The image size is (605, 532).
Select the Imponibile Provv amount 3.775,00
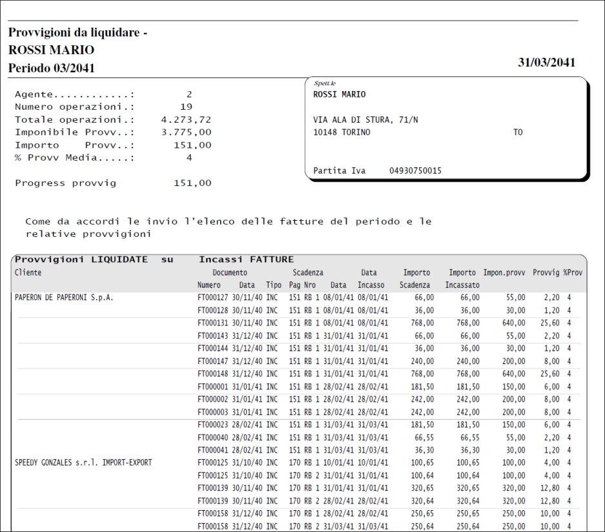click(x=186, y=132)
